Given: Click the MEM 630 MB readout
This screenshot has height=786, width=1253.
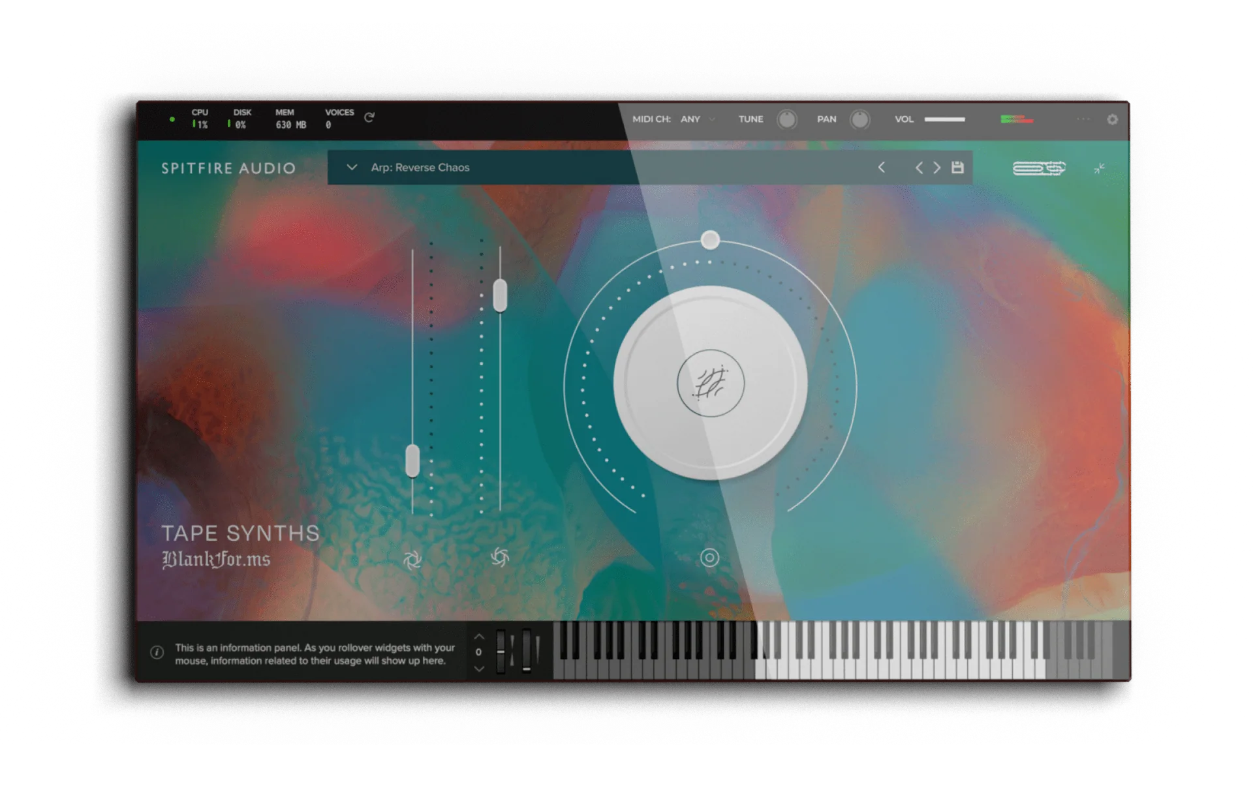Looking at the screenshot, I should 290,119.
